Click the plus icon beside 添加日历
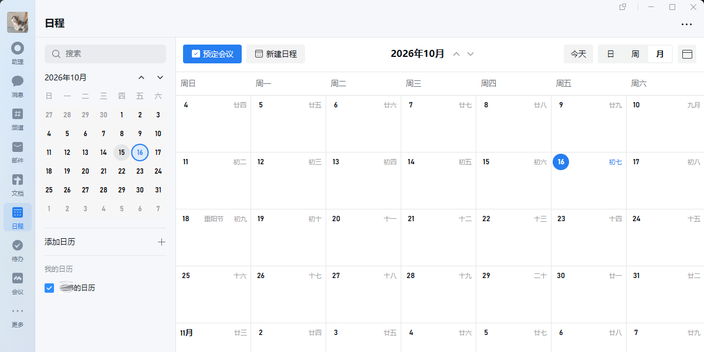 tap(162, 242)
